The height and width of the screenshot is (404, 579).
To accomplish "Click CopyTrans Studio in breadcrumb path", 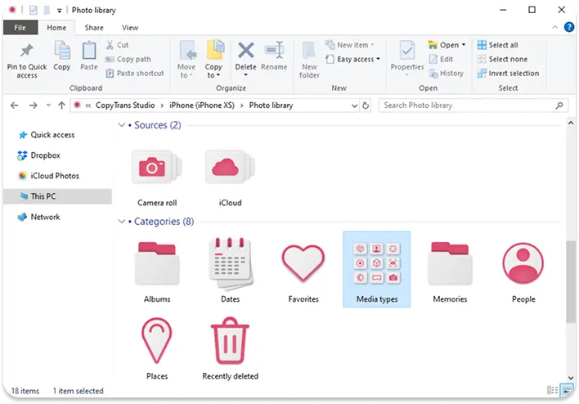I will (x=125, y=105).
